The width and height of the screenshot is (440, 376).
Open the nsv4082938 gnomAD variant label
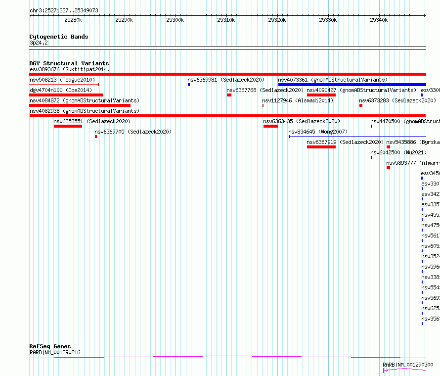coord(85,111)
